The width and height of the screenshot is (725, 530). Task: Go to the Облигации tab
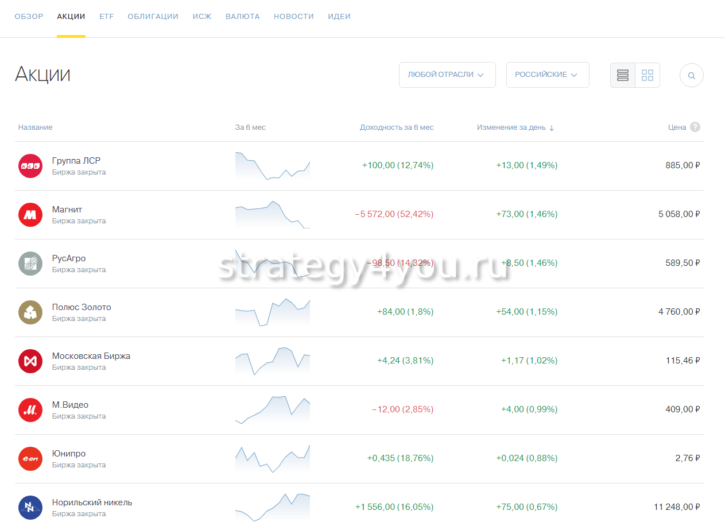[153, 17]
